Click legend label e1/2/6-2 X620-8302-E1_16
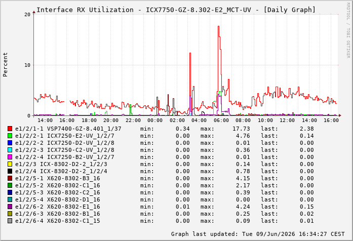Viewport: 353px width, 241px height. (58, 207)
